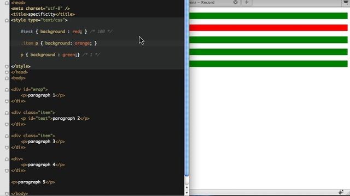The image size is (350, 196).
Task: Open the tab list dropdown in browser
Action: tap(346, 2)
